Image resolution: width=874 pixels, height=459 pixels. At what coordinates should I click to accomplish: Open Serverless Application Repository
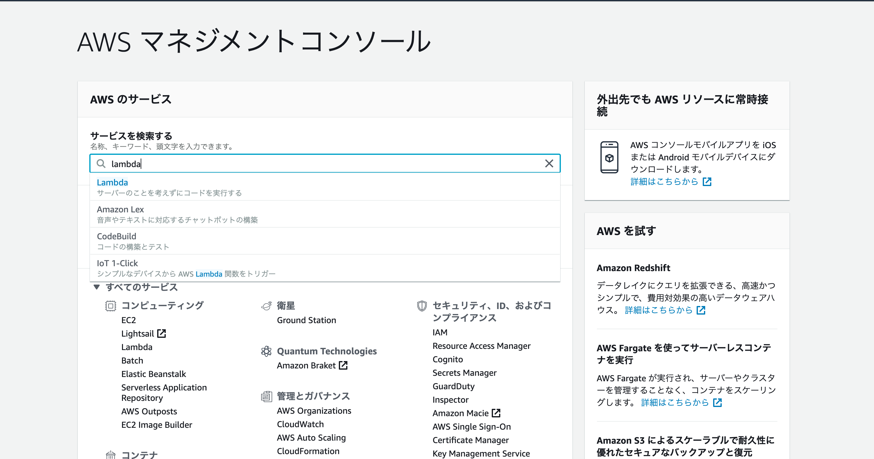coord(164,393)
